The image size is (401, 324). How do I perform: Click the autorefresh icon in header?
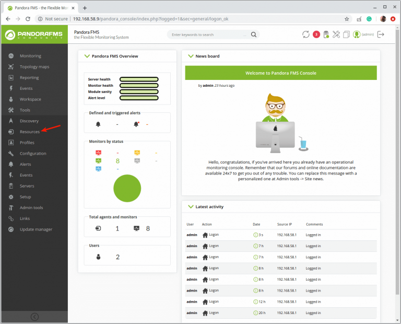click(x=306, y=34)
